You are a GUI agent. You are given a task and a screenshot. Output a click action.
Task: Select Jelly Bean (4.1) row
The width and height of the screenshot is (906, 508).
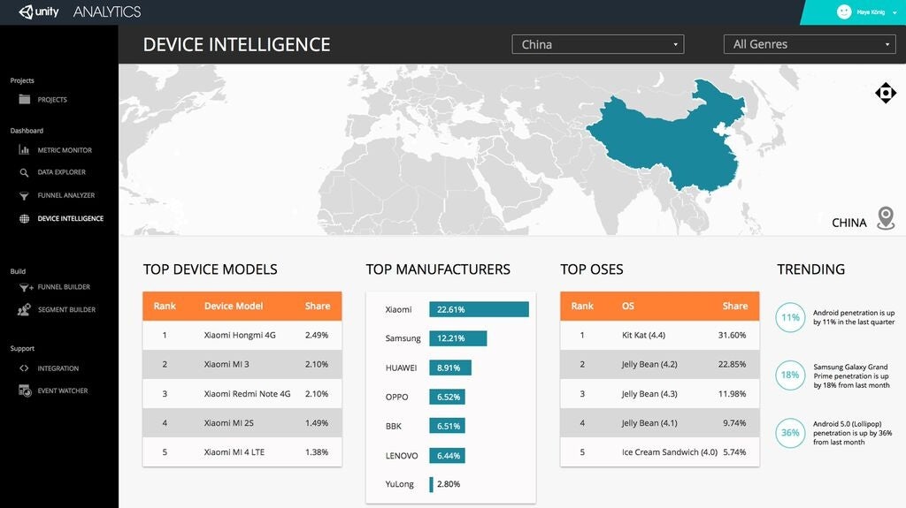tap(660, 423)
